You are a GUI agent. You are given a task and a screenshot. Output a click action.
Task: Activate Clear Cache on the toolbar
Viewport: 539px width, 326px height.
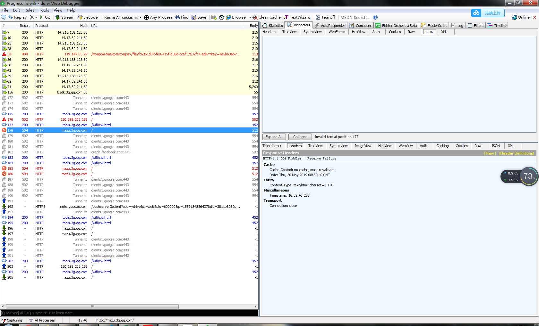[x=266, y=17]
